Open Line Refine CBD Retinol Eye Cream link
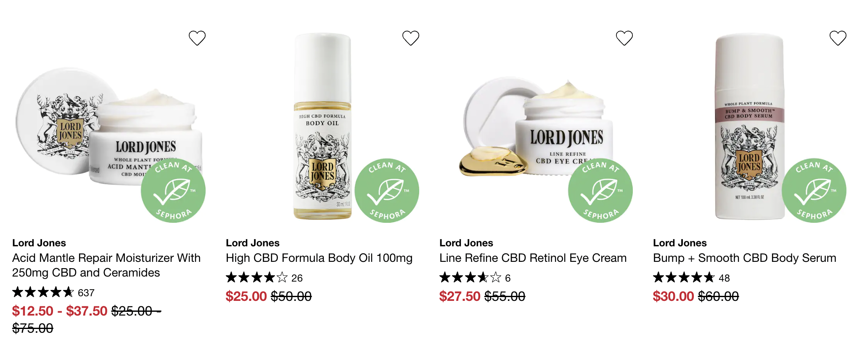862x355 pixels. click(x=533, y=258)
